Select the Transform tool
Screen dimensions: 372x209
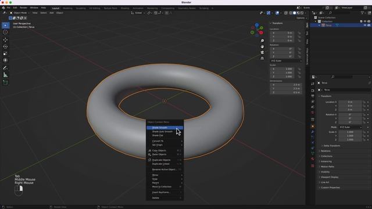(x=5, y=60)
